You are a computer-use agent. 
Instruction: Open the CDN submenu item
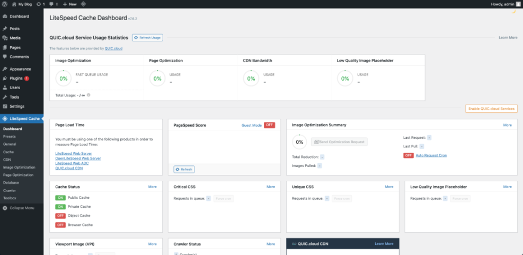[x=7, y=160]
